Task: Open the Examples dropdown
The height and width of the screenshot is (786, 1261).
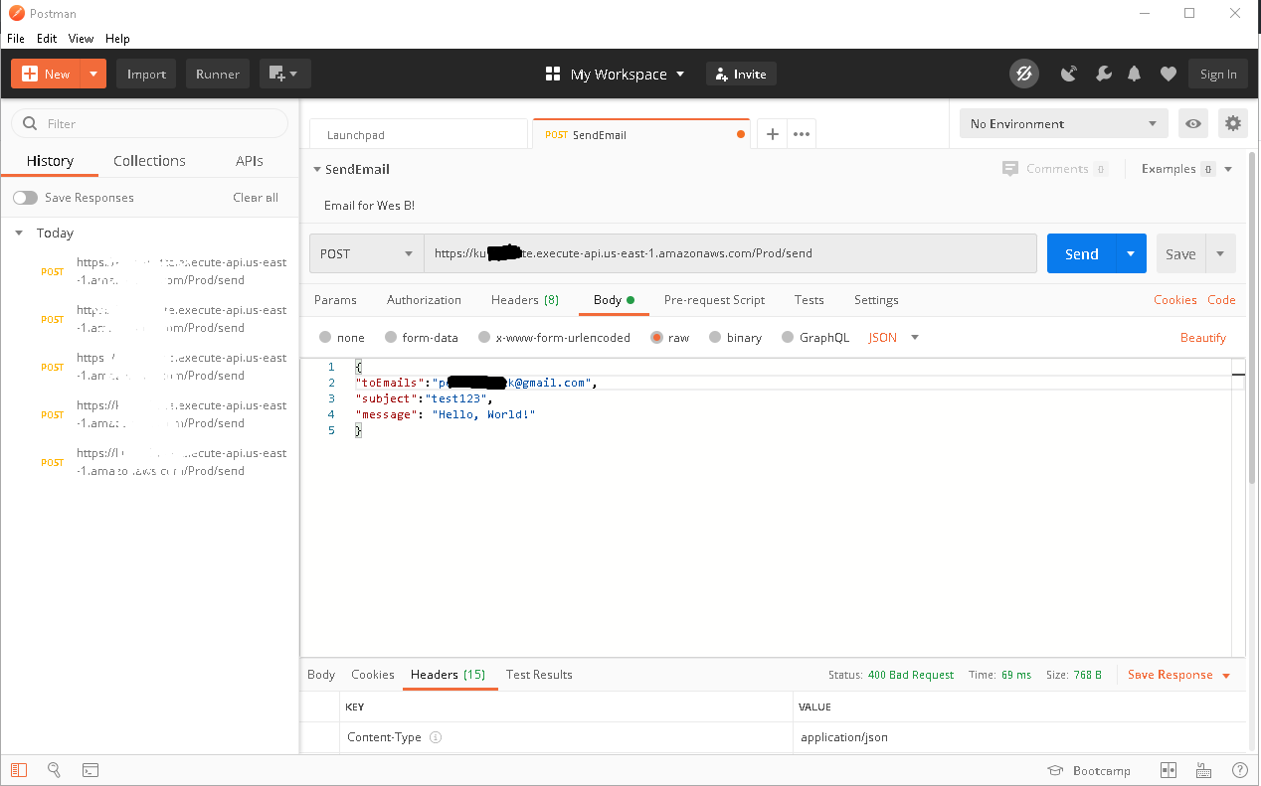Action: click(x=1187, y=169)
